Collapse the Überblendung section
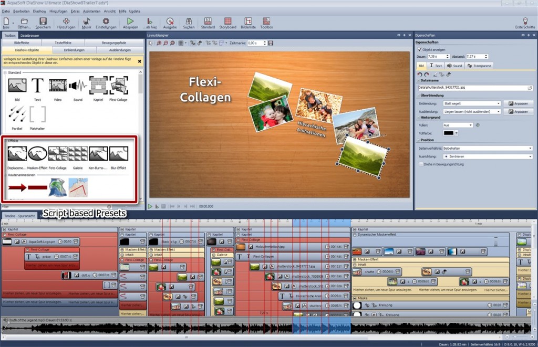This screenshot has width=538, height=347. click(418, 96)
